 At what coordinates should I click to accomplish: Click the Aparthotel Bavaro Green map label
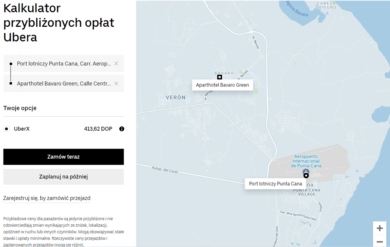point(222,85)
